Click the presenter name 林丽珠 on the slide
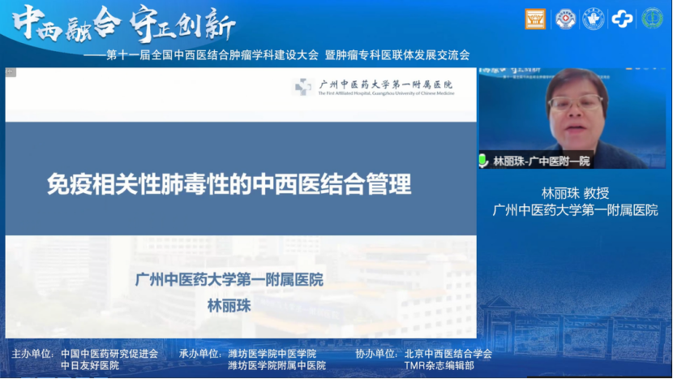The image size is (673, 379). click(231, 305)
